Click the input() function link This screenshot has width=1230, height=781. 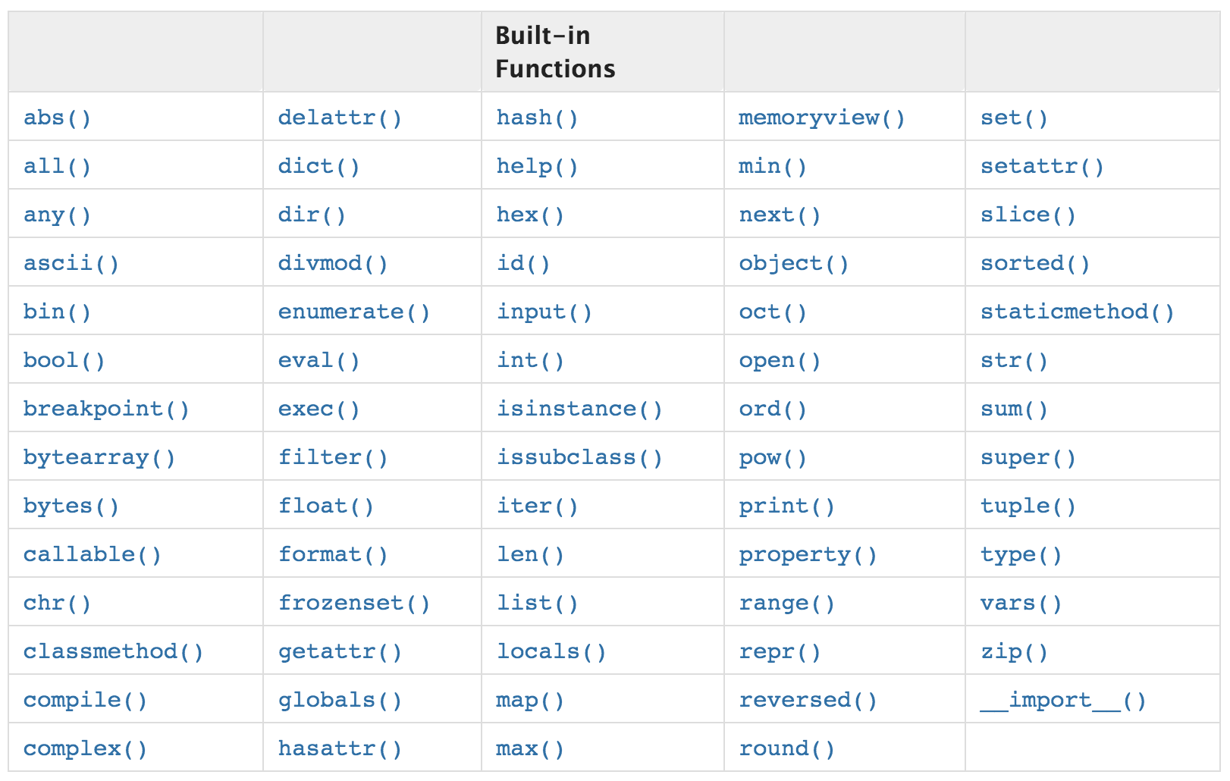point(544,312)
